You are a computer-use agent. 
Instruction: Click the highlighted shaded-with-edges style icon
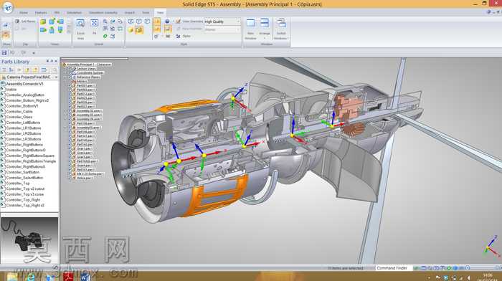(x=139, y=30)
